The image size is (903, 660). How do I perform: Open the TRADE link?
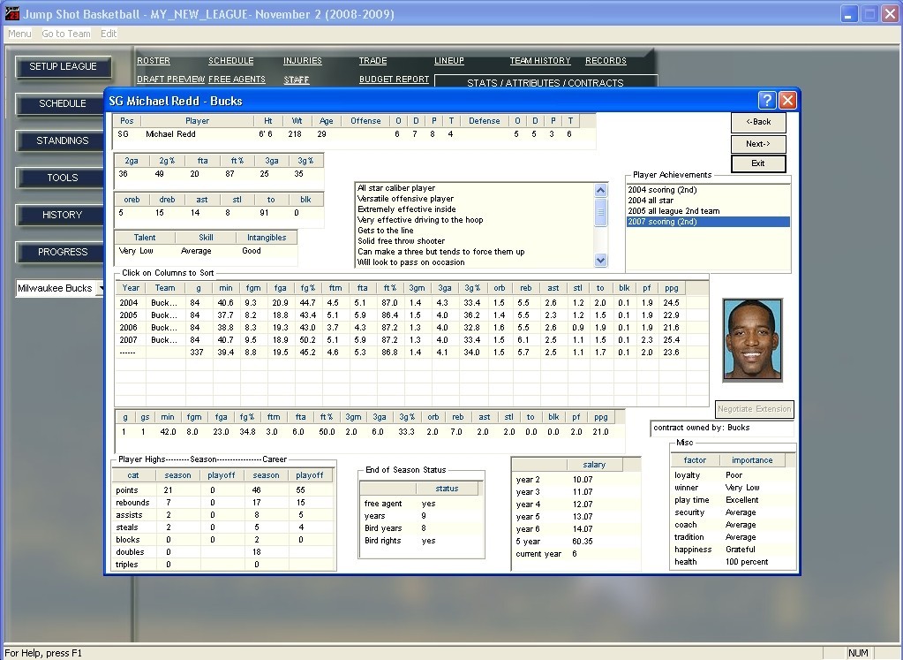372,61
